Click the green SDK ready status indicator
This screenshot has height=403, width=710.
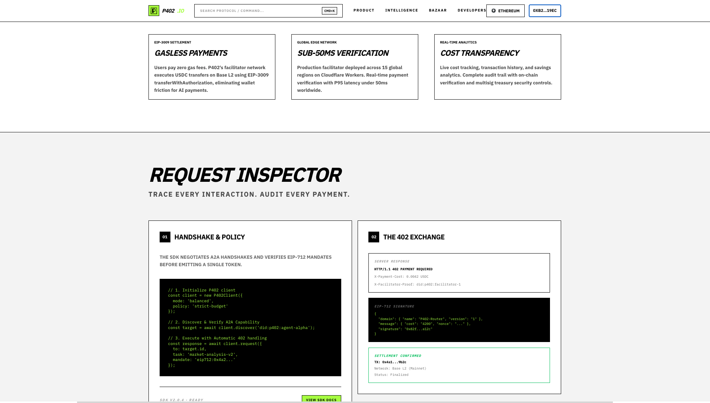[181, 400]
